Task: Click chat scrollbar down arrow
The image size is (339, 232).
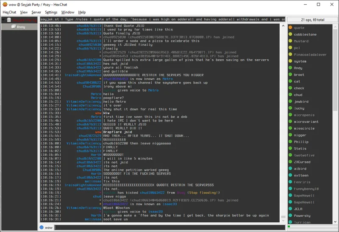Action: pos(283,221)
